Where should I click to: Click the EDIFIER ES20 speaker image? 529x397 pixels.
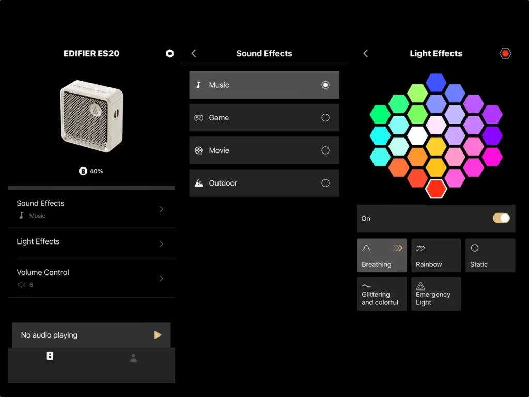coord(91,116)
